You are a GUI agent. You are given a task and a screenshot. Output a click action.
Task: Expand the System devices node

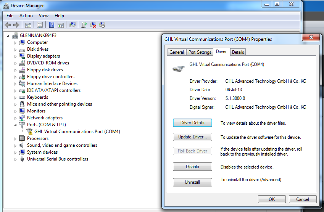(15, 153)
